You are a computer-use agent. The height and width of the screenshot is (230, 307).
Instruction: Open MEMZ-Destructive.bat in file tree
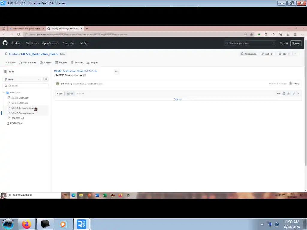click(x=22, y=108)
